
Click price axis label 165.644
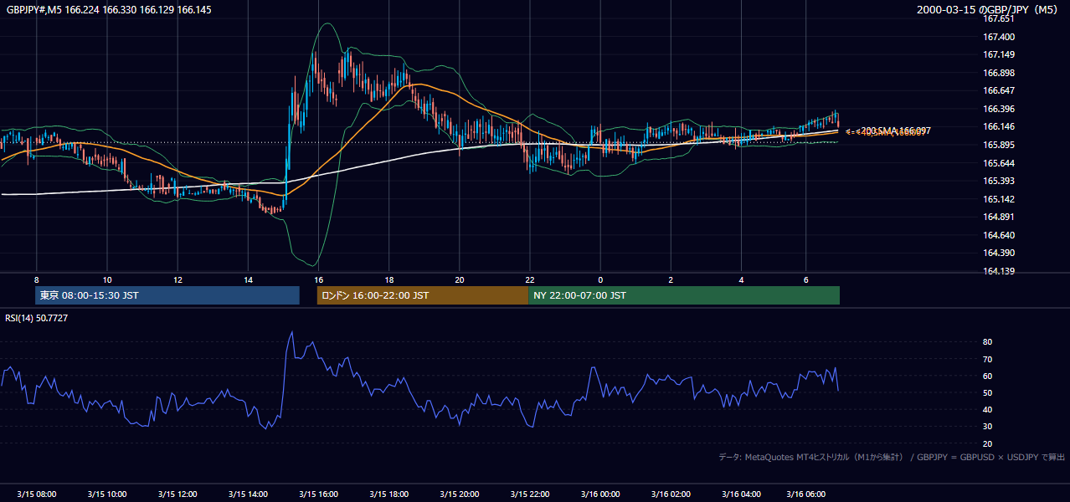coord(999,163)
